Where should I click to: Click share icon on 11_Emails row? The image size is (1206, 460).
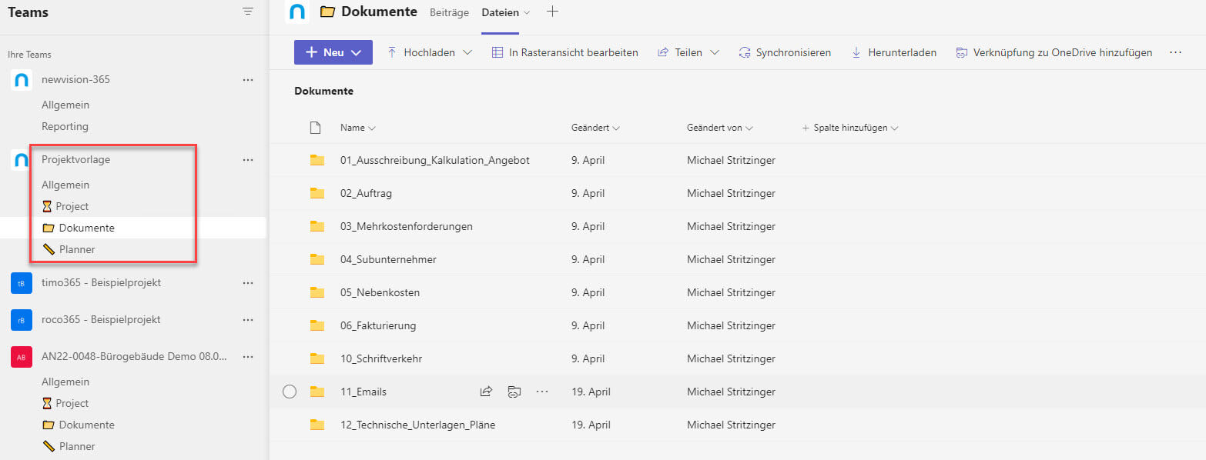click(x=486, y=392)
